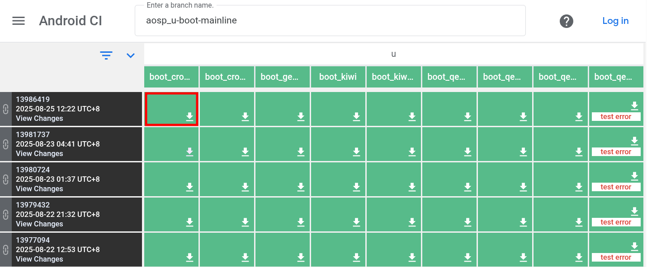The height and width of the screenshot is (267, 647).
Task: Click test error badge in build 13977094 row
Action: [616, 258]
